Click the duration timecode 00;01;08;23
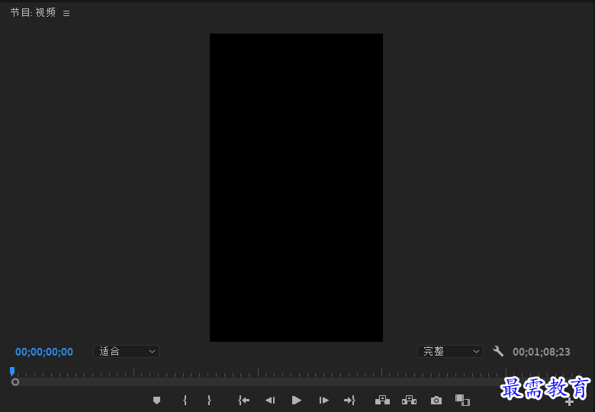The height and width of the screenshot is (412, 595). tap(542, 352)
